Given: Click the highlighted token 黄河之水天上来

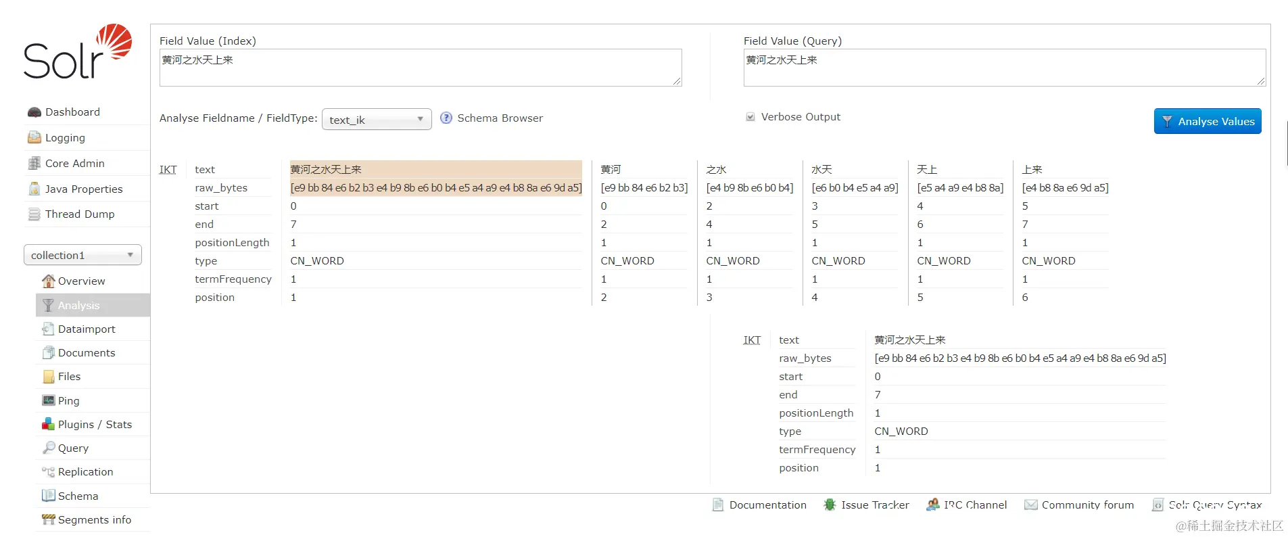Looking at the screenshot, I should tap(326, 170).
